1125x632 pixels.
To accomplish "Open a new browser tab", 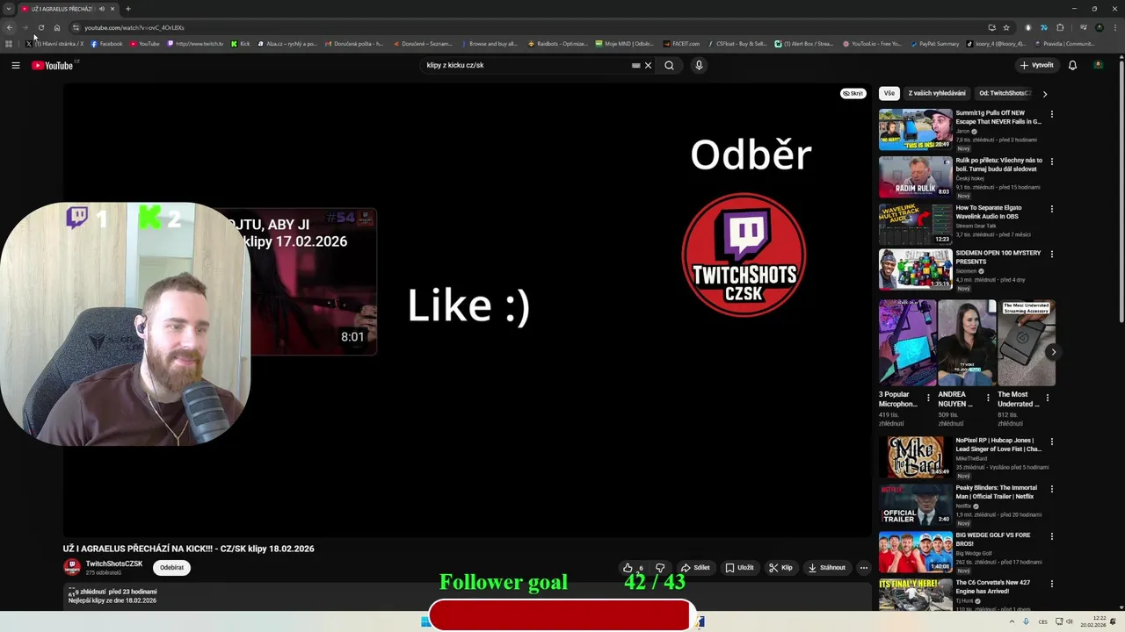I will coord(127,9).
